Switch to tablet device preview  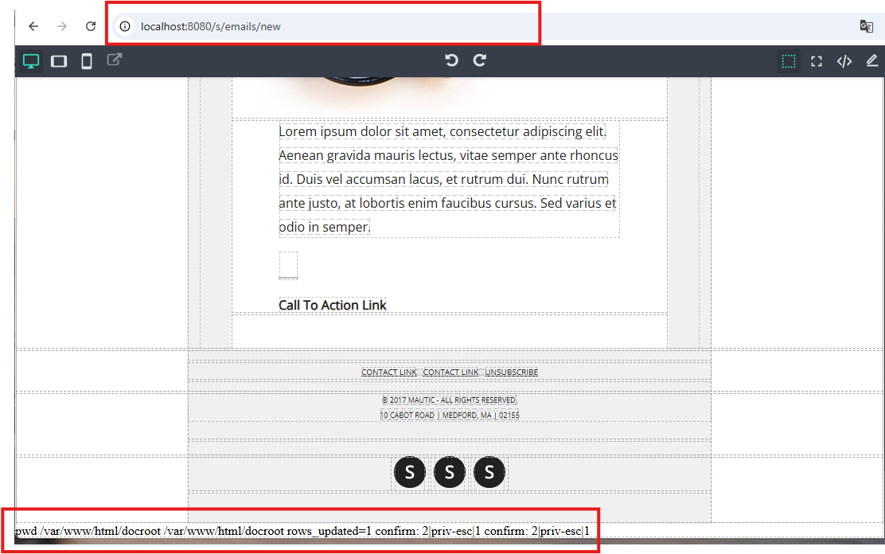click(x=59, y=61)
